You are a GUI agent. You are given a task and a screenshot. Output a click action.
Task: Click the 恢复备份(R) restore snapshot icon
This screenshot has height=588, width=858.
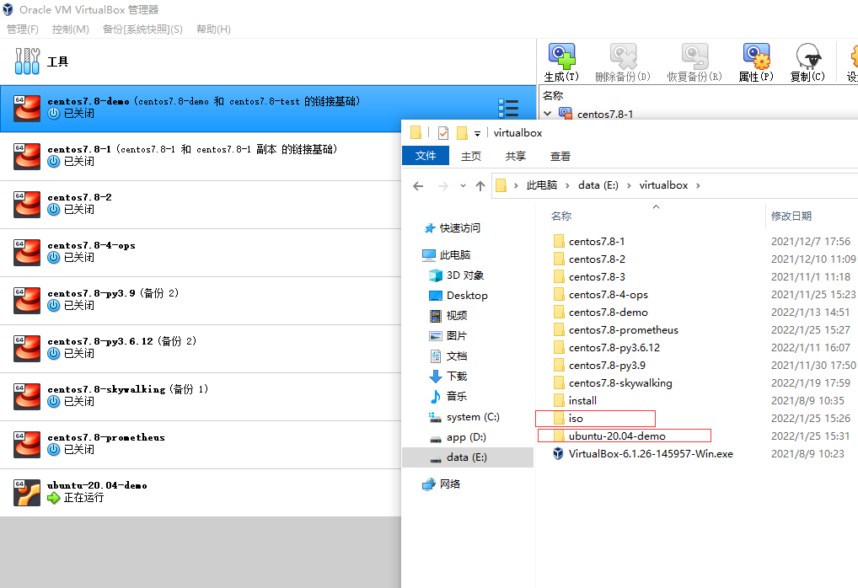tap(694, 56)
